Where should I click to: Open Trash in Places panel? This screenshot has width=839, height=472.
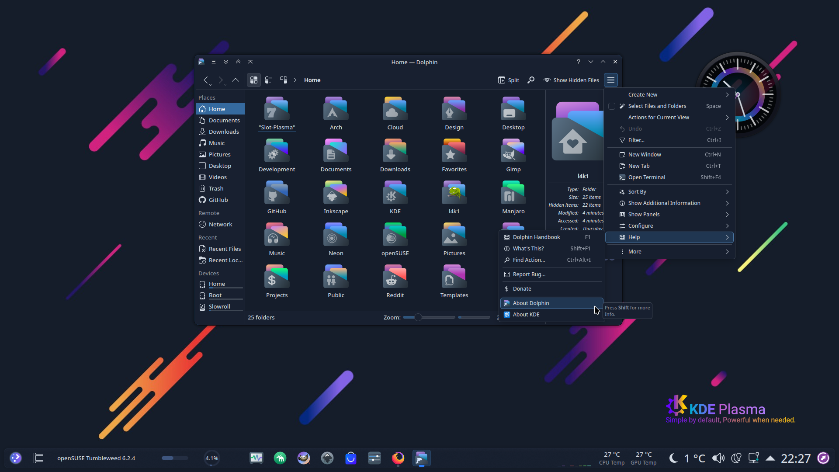pos(220,188)
